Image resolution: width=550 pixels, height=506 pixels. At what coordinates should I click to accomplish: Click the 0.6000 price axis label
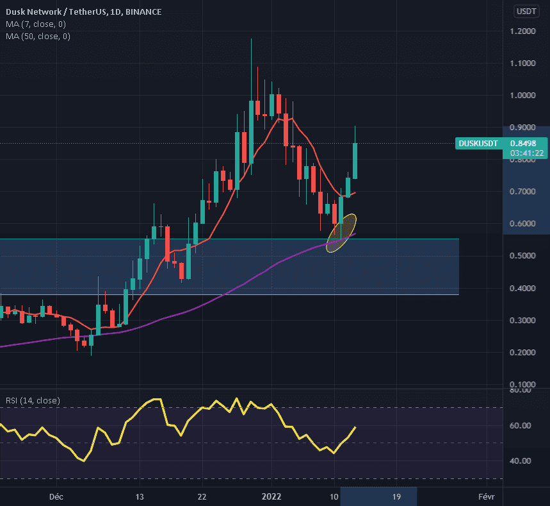(522, 223)
